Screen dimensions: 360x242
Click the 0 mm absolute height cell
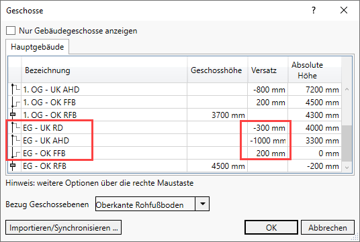pos(314,153)
